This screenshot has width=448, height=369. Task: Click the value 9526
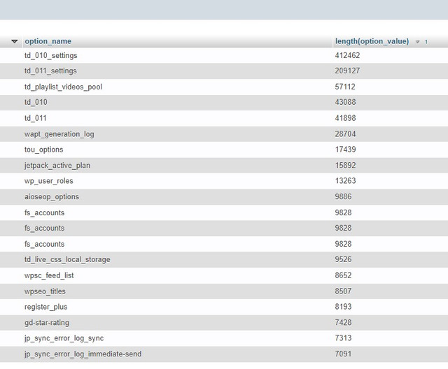(343, 260)
